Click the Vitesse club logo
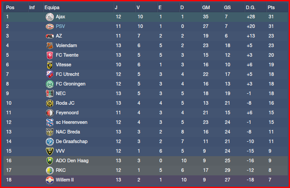The image size is (290, 188). (49, 65)
